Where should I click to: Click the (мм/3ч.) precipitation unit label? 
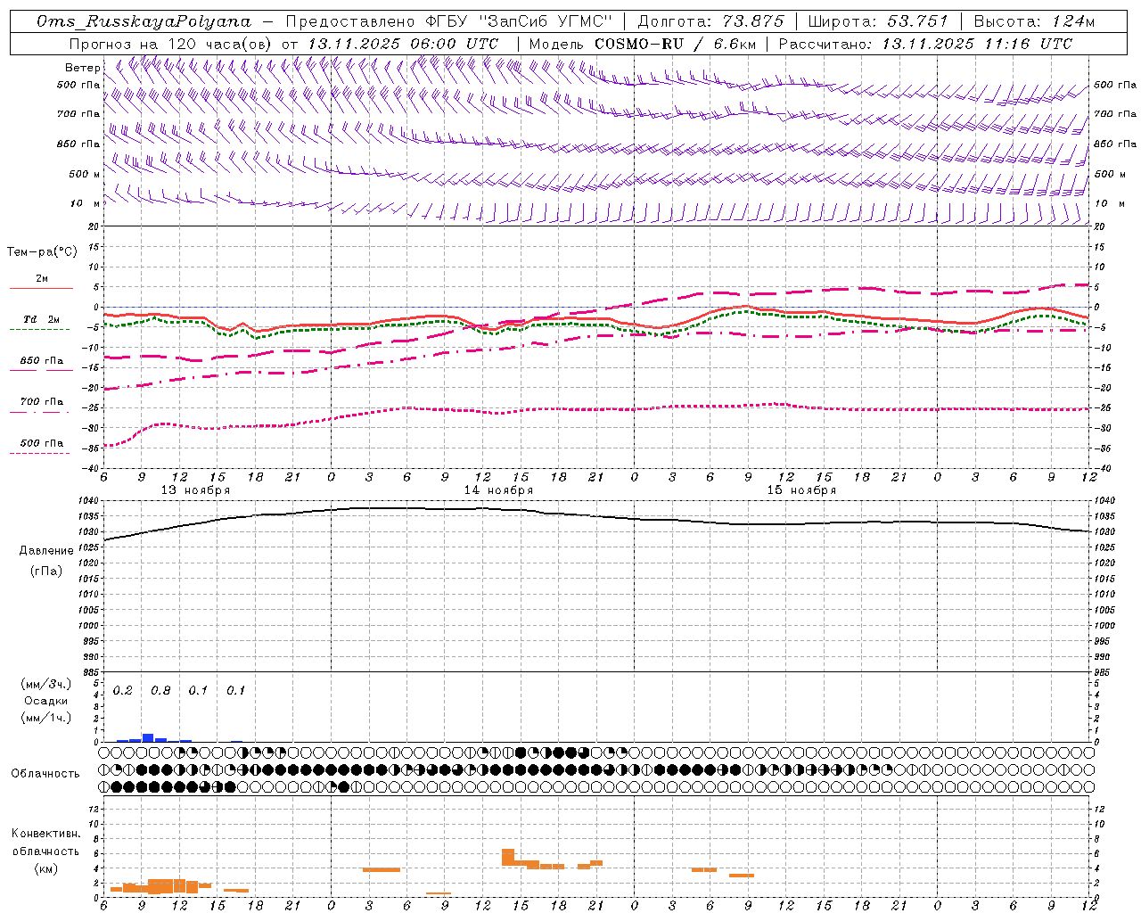click(x=45, y=685)
